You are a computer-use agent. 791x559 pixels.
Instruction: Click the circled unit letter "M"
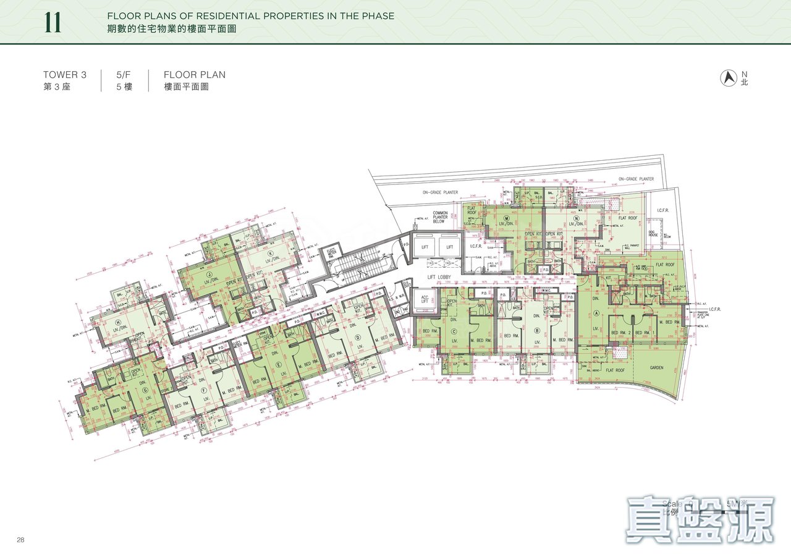[507, 218]
